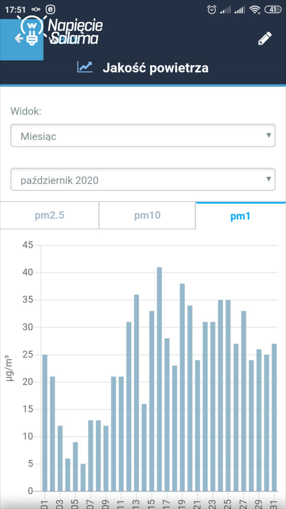Tap the arrow of the Miesiąc dropdown

pyautogui.click(x=268, y=135)
